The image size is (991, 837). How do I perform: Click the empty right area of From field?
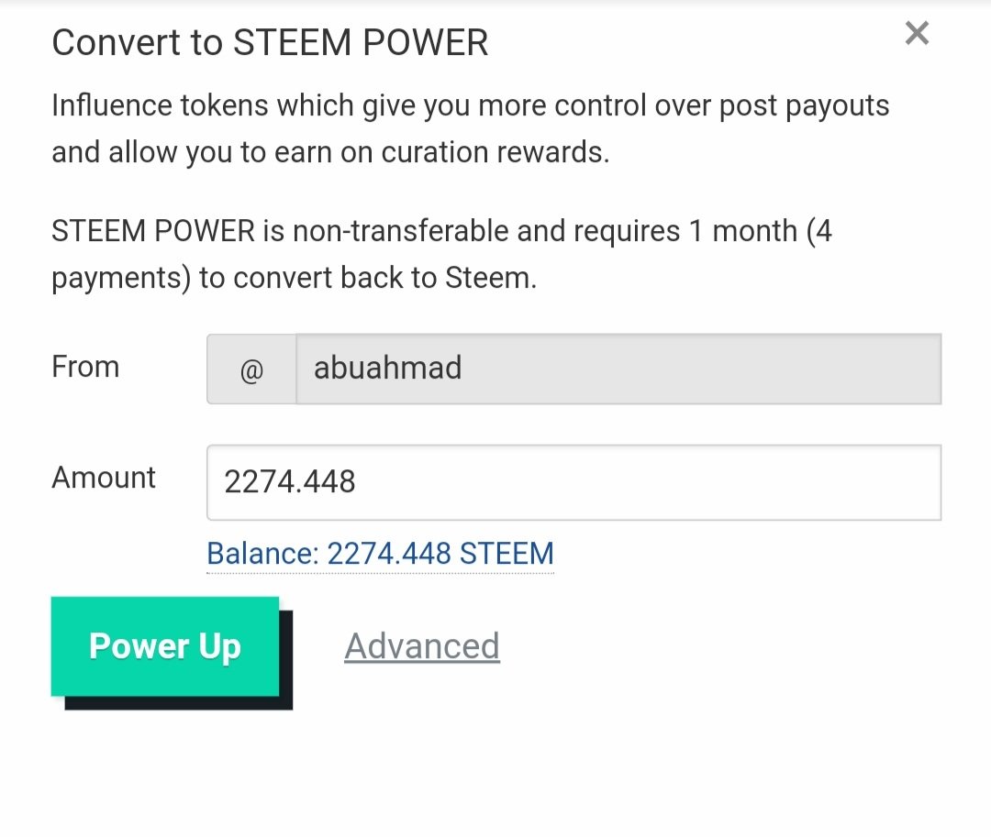click(727, 369)
